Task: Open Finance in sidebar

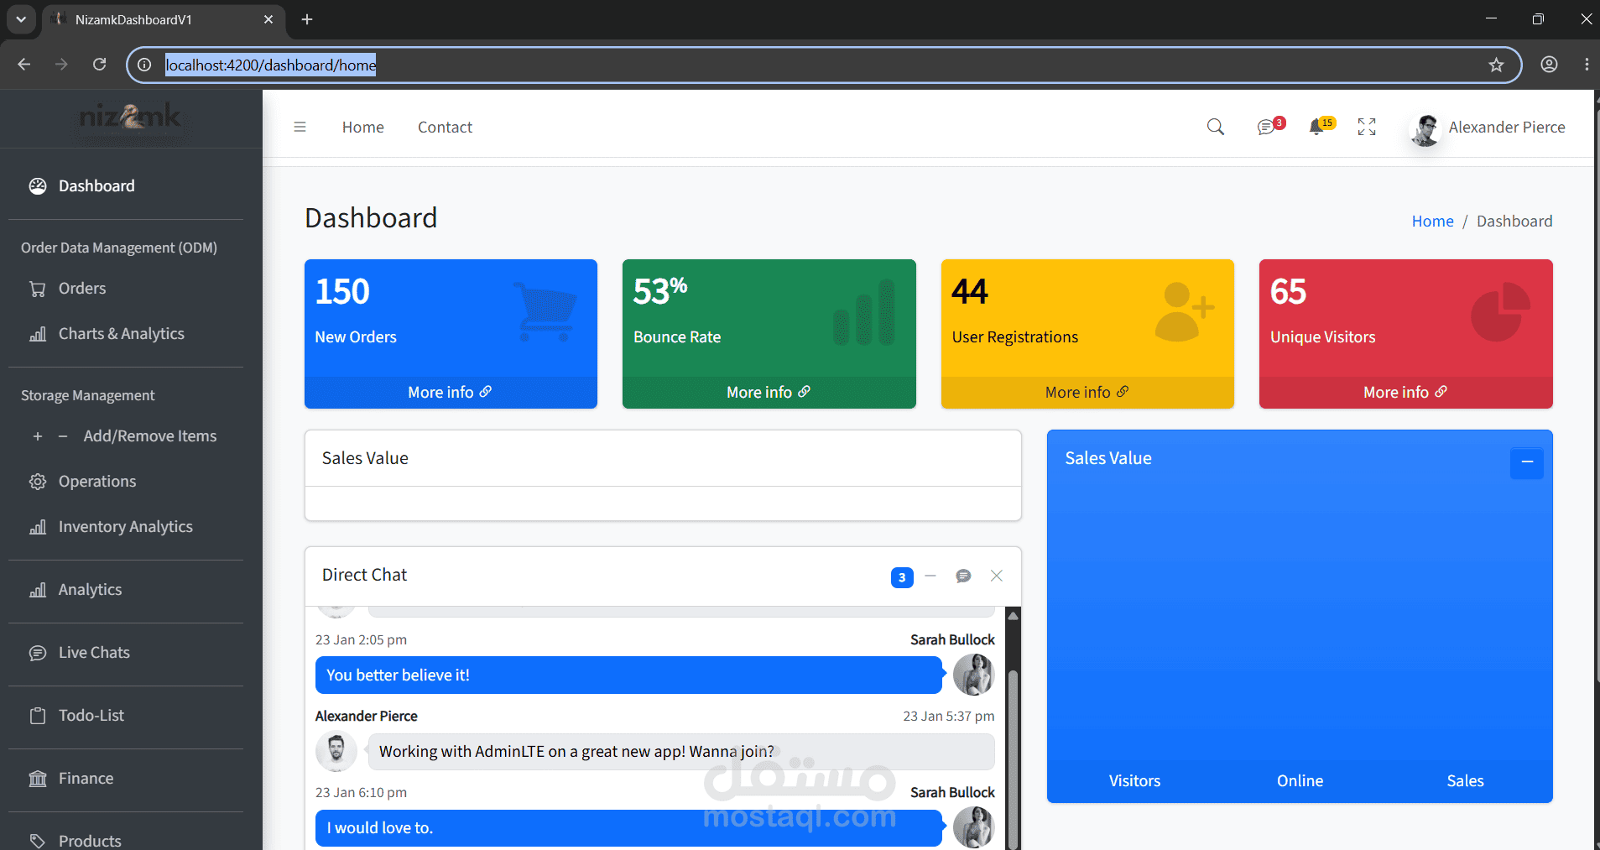Action: coord(126,778)
